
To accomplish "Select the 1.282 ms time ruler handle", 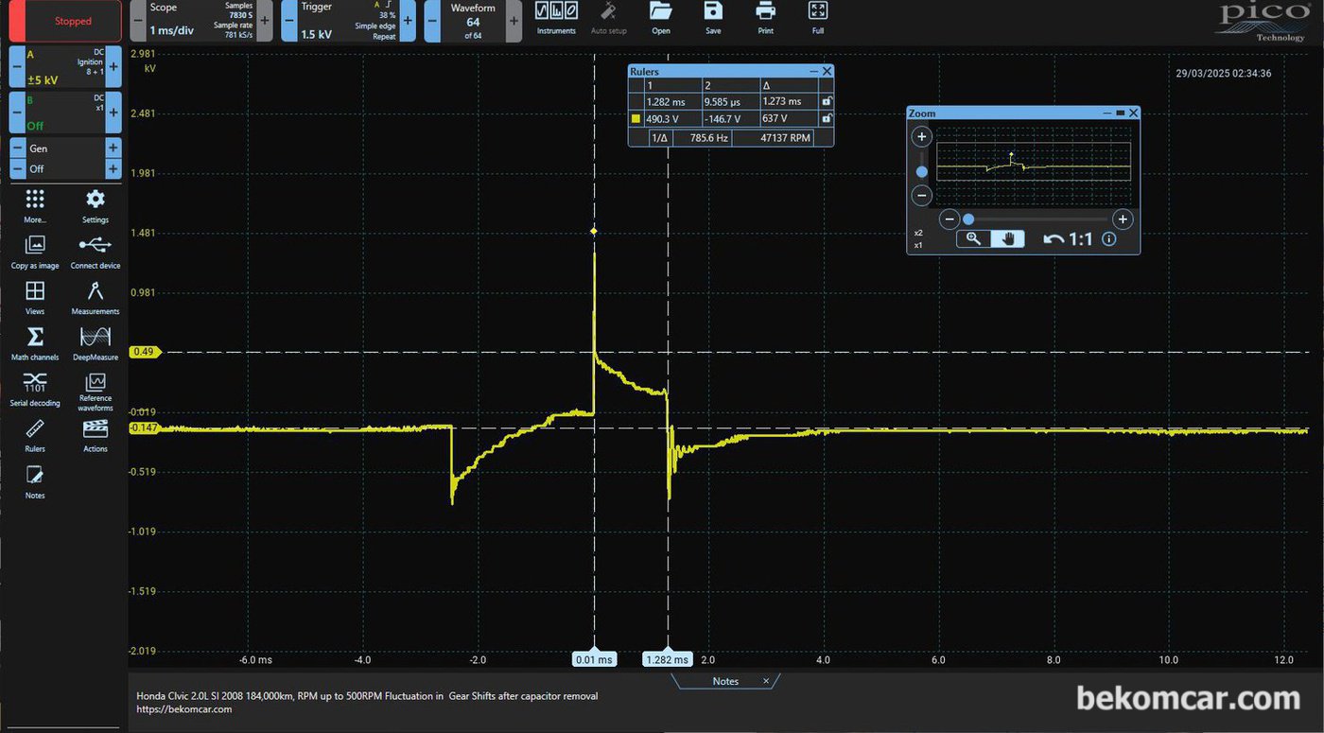I will pyautogui.click(x=668, y=659).
